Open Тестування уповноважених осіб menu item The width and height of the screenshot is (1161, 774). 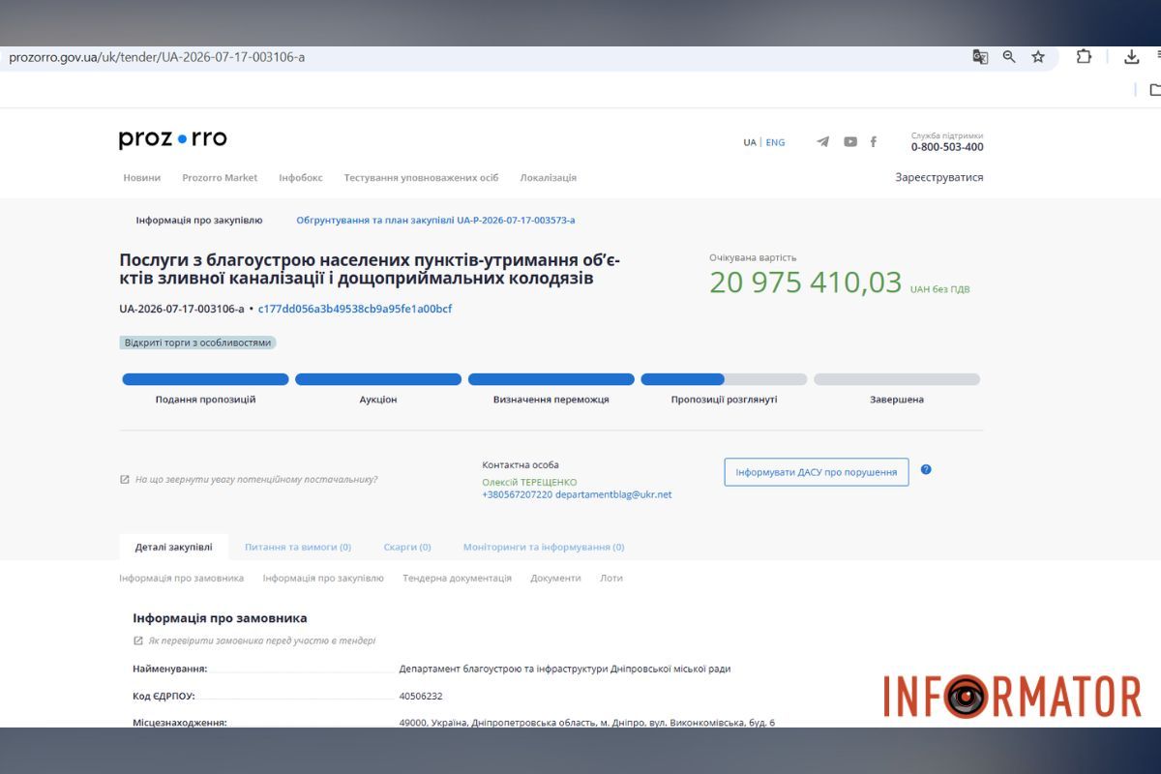tap(421, 178)
